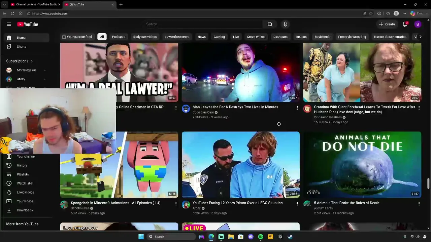Focus the YouTube search field
The image size is (431, 242).
[x=203, y=24]
